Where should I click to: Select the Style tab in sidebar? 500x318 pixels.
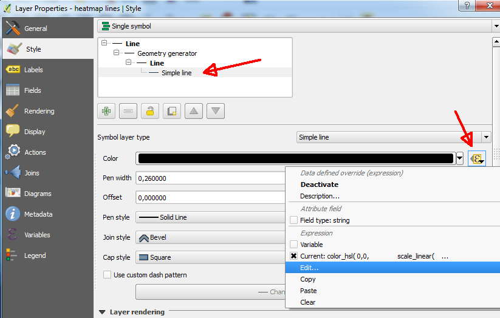48,49
